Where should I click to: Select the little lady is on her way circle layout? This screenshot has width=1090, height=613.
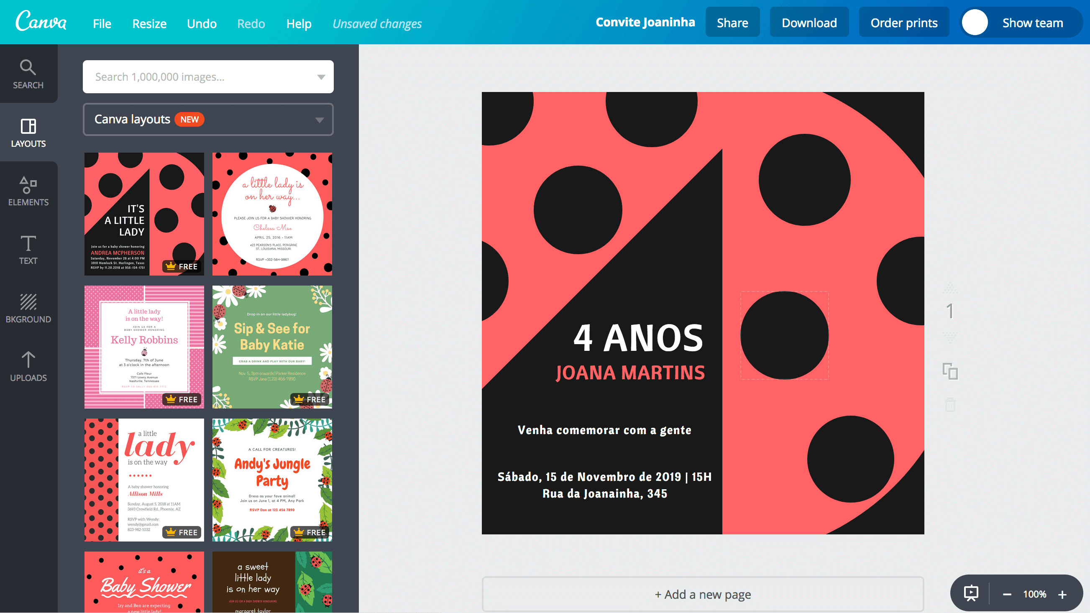coord(272,214)
